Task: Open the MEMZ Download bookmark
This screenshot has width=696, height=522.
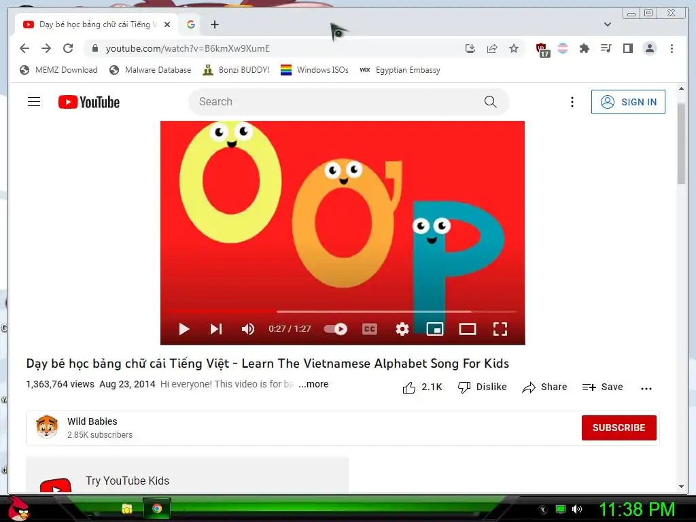Action: click(x=58, y=70)
